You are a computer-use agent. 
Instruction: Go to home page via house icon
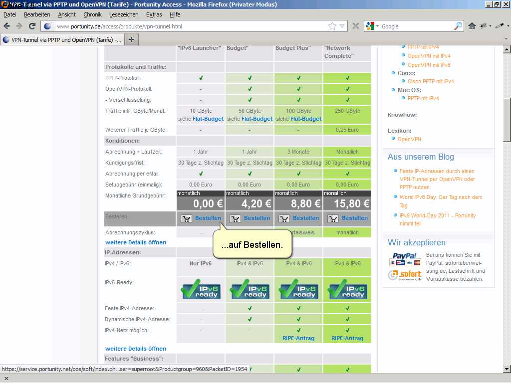tap(472, 26)
